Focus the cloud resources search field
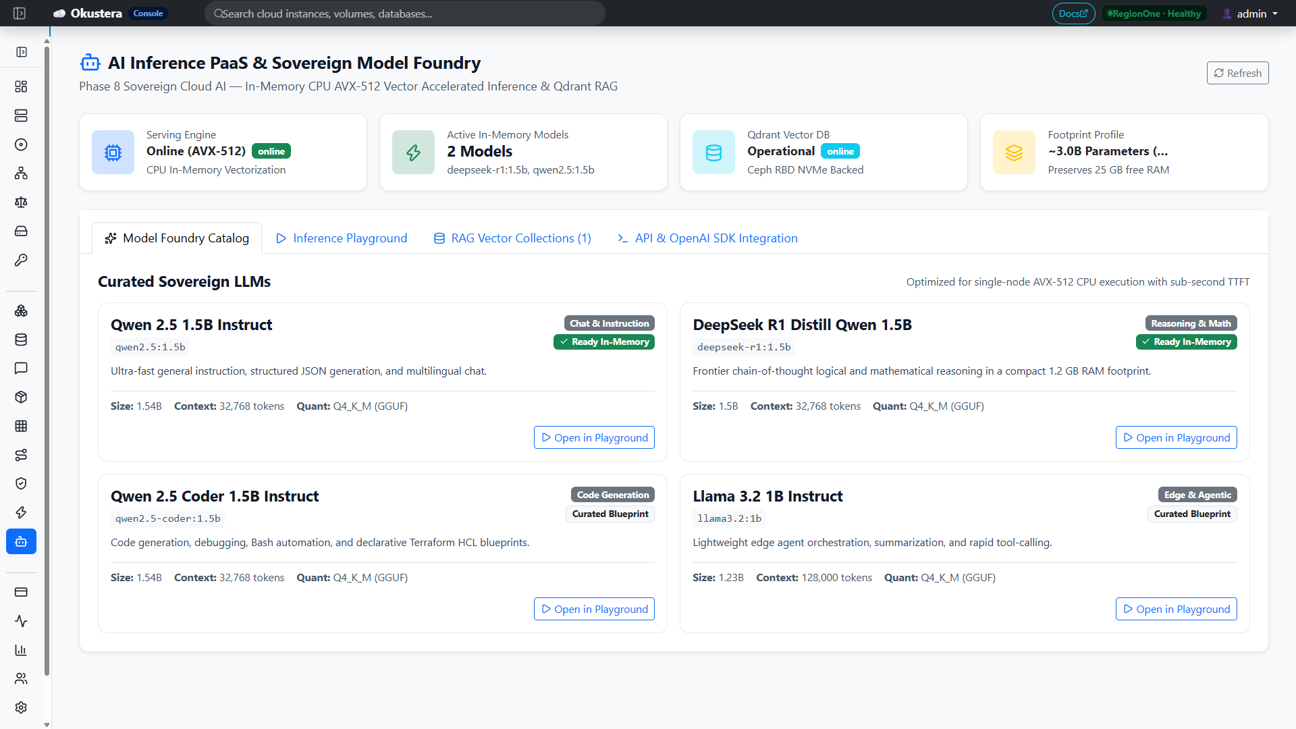 click(405, 13)
